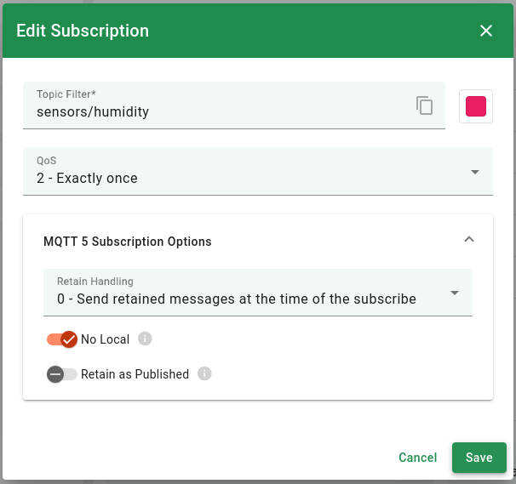Image resolution: width=516 pixels, height=484 pixels.
Task: Save the subscription changes
Action: (x=479, y=458)
